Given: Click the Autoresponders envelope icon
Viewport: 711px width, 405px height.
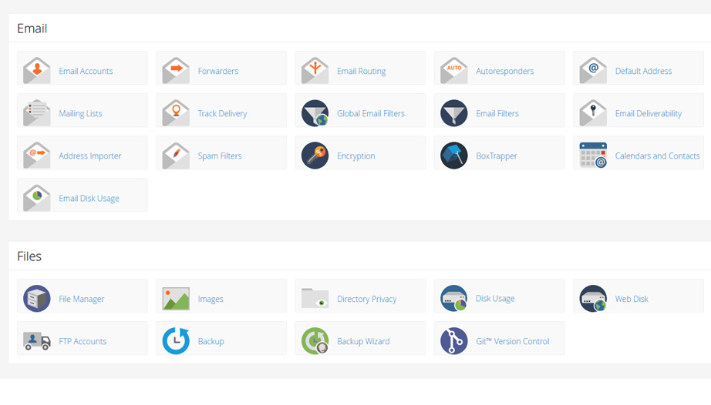Looking at the screenshot, I should coord(453,71).
